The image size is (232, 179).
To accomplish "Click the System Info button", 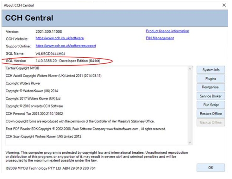I will 210,70.
